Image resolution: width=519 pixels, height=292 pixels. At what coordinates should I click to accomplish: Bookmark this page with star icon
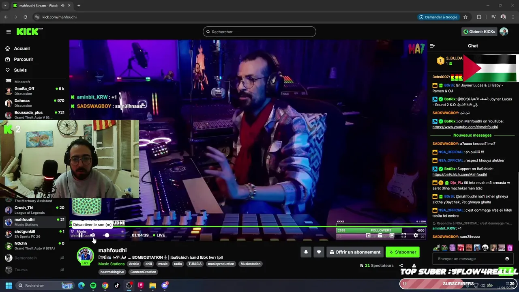pyautogui.click(x=465, y=17)
